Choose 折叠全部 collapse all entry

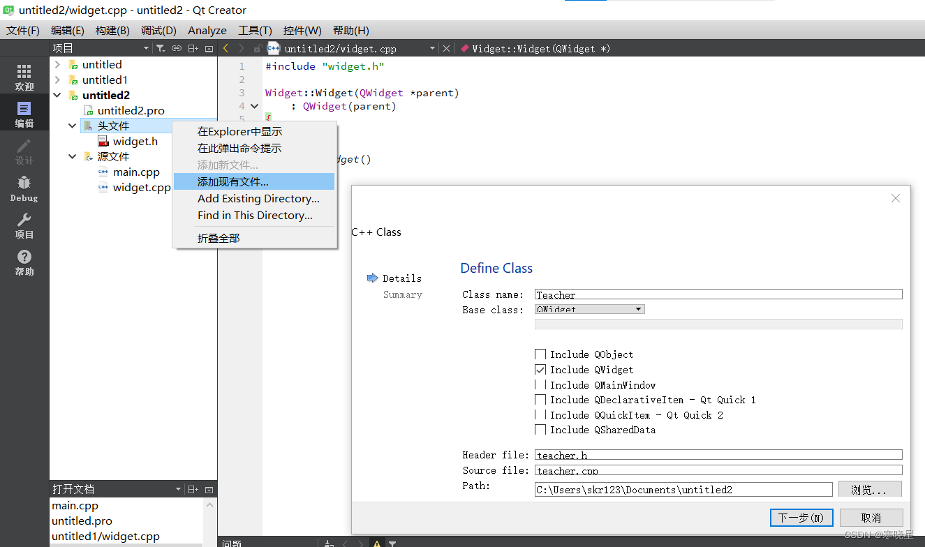[x=254, y=238]
